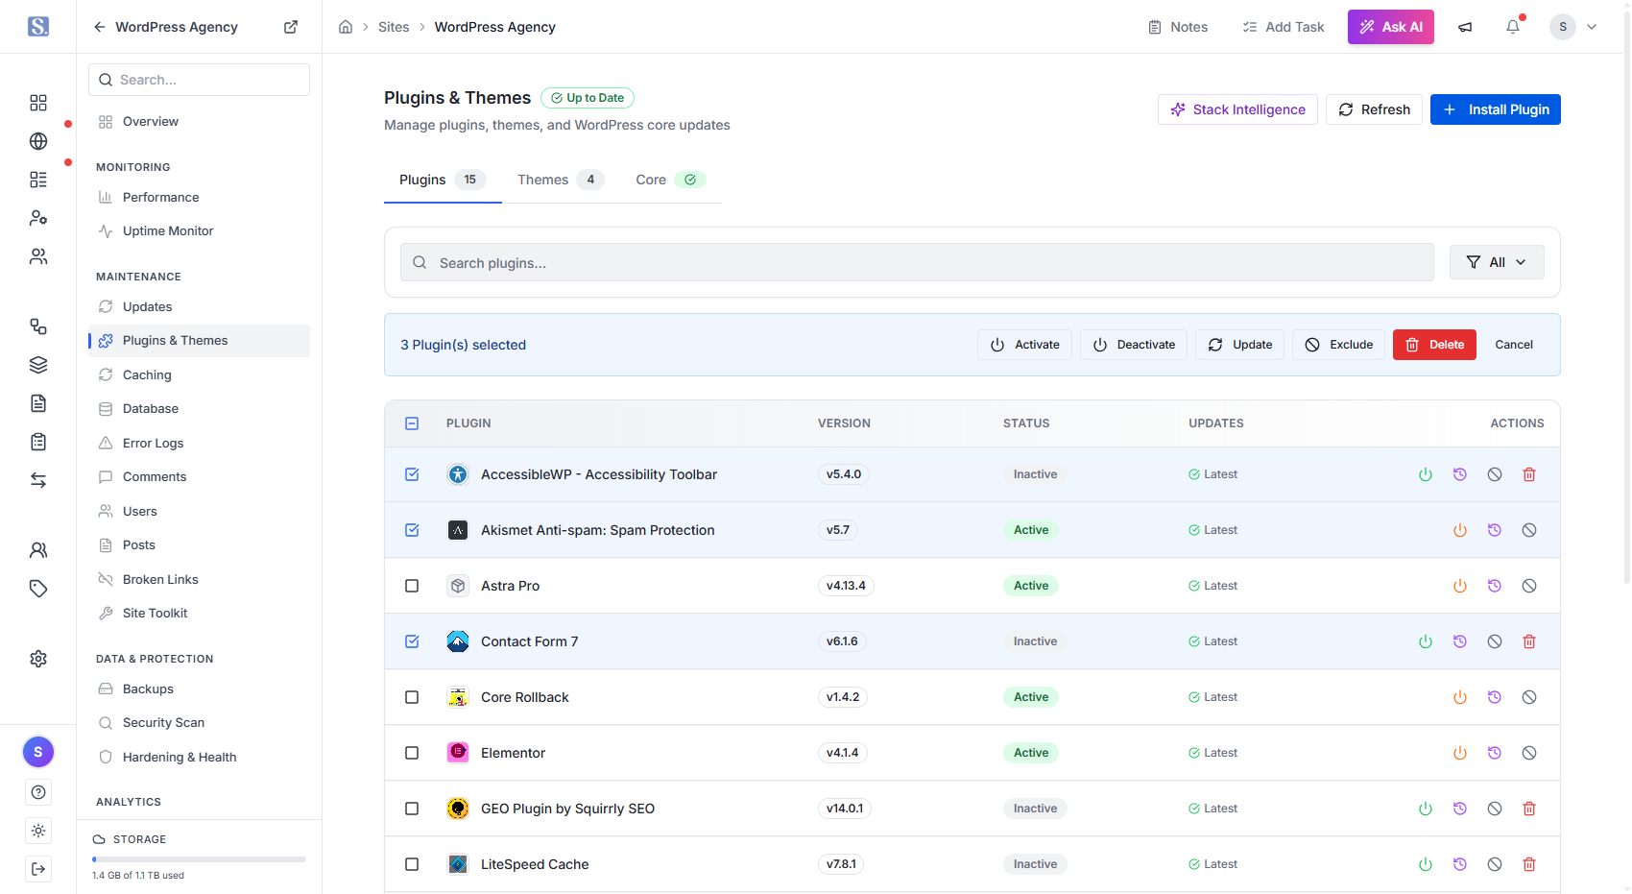Click the help question mark icon

pyautogui.click(x=38, y=792)
